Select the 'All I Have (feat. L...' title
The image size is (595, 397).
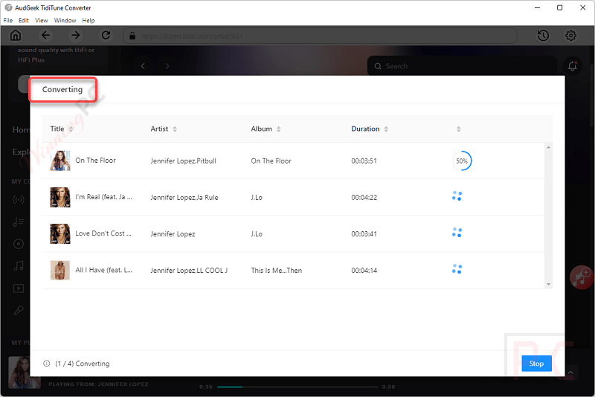pos(103,270)
